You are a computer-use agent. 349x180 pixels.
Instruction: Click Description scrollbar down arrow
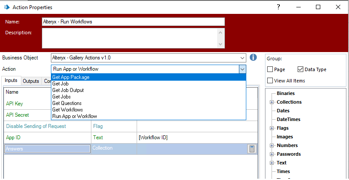pyautogui.click(x=221, y=44)
